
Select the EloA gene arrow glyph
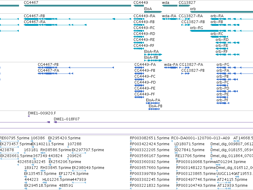(153, 12)
